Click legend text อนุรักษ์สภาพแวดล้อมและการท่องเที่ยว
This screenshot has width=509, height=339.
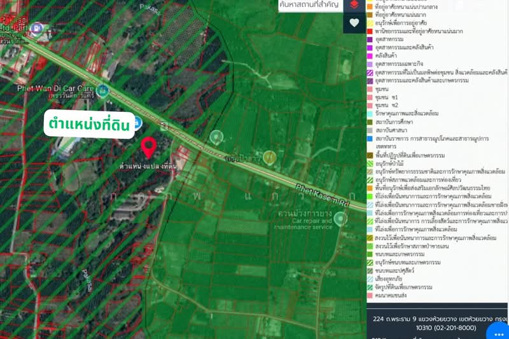pyautogui.click(x=418, y=180)
